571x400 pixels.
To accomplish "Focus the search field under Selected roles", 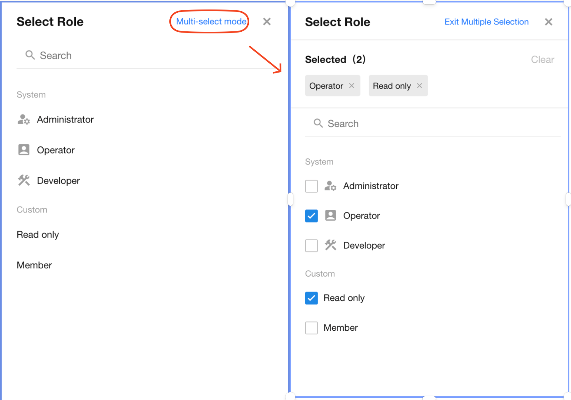I will click(437, 124).
